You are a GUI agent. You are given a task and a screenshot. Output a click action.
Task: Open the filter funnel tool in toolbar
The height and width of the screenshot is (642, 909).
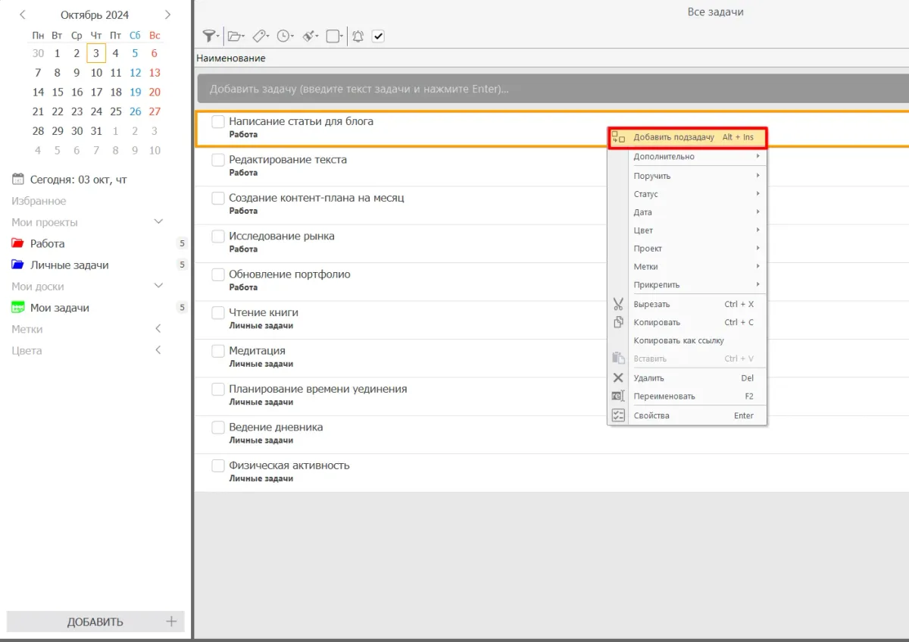coord(210,36)
